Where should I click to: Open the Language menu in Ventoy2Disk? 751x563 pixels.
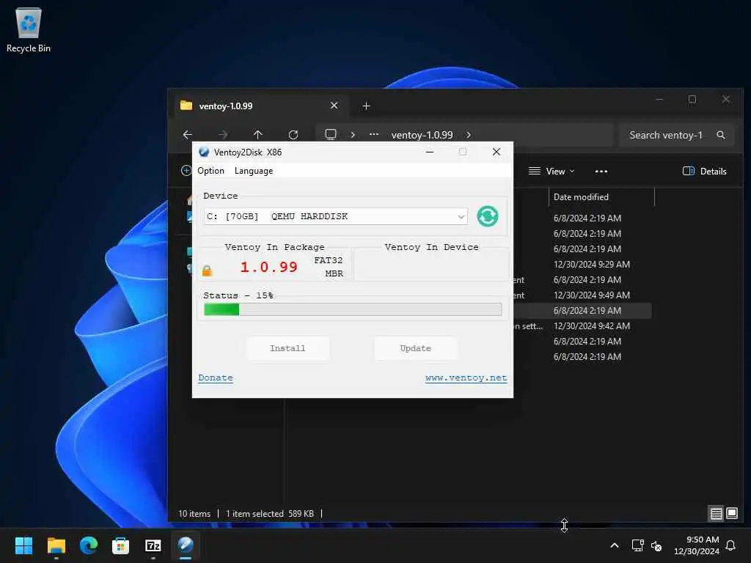coord(253,171)
